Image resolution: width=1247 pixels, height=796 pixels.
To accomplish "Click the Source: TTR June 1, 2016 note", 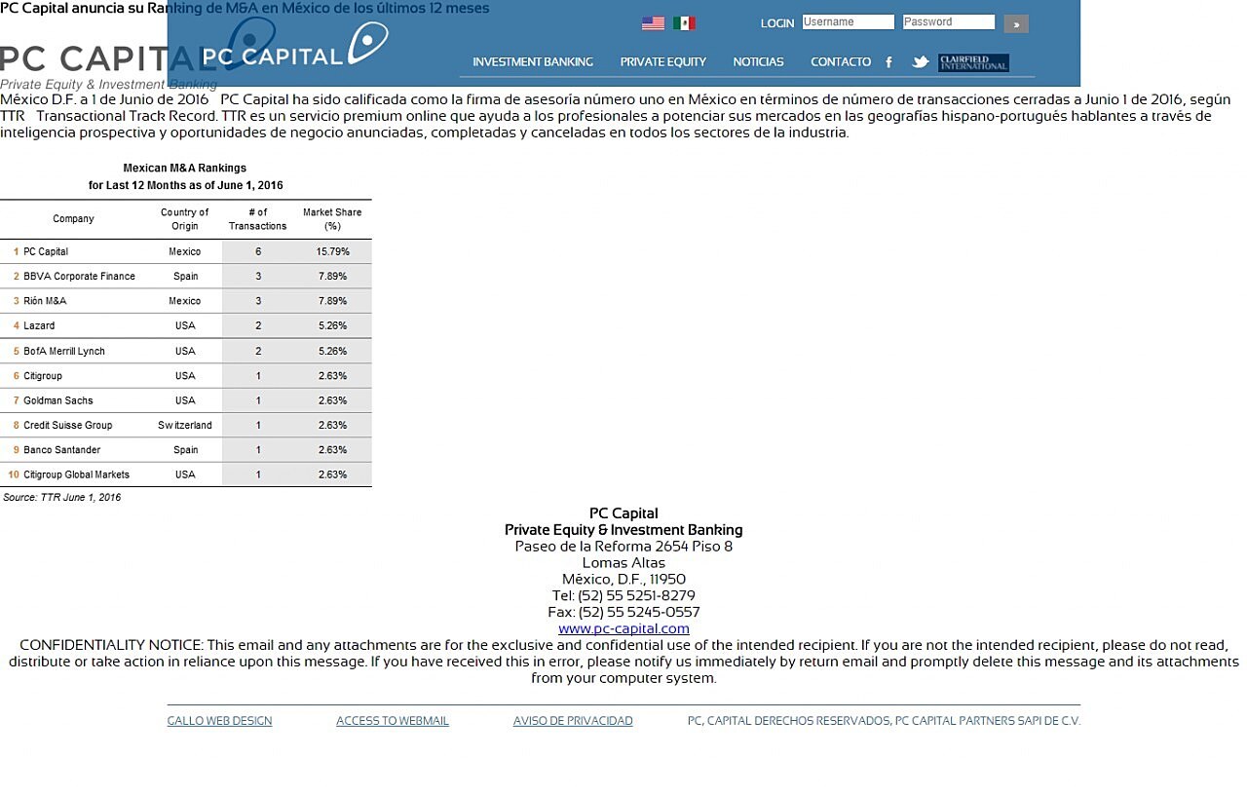I will click(62, 498).
